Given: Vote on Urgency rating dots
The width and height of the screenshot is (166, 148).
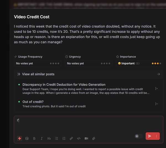Looking at the screenshot, I should (105, 63).
